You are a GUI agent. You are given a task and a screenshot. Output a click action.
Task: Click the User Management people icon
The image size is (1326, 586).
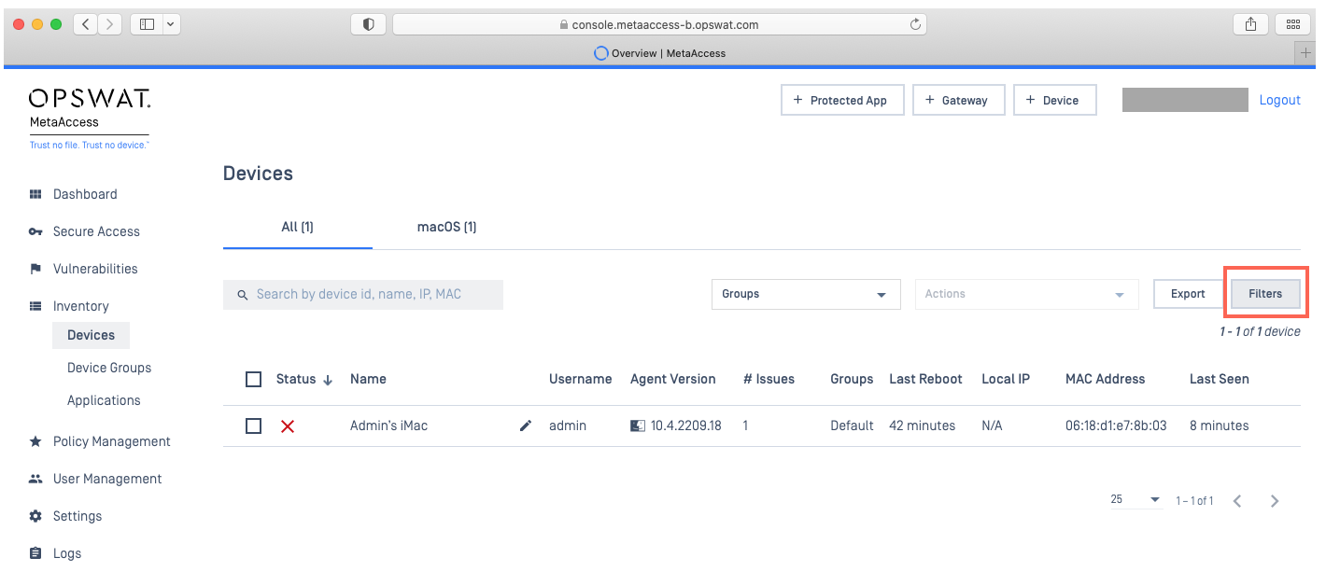(35, 479)
